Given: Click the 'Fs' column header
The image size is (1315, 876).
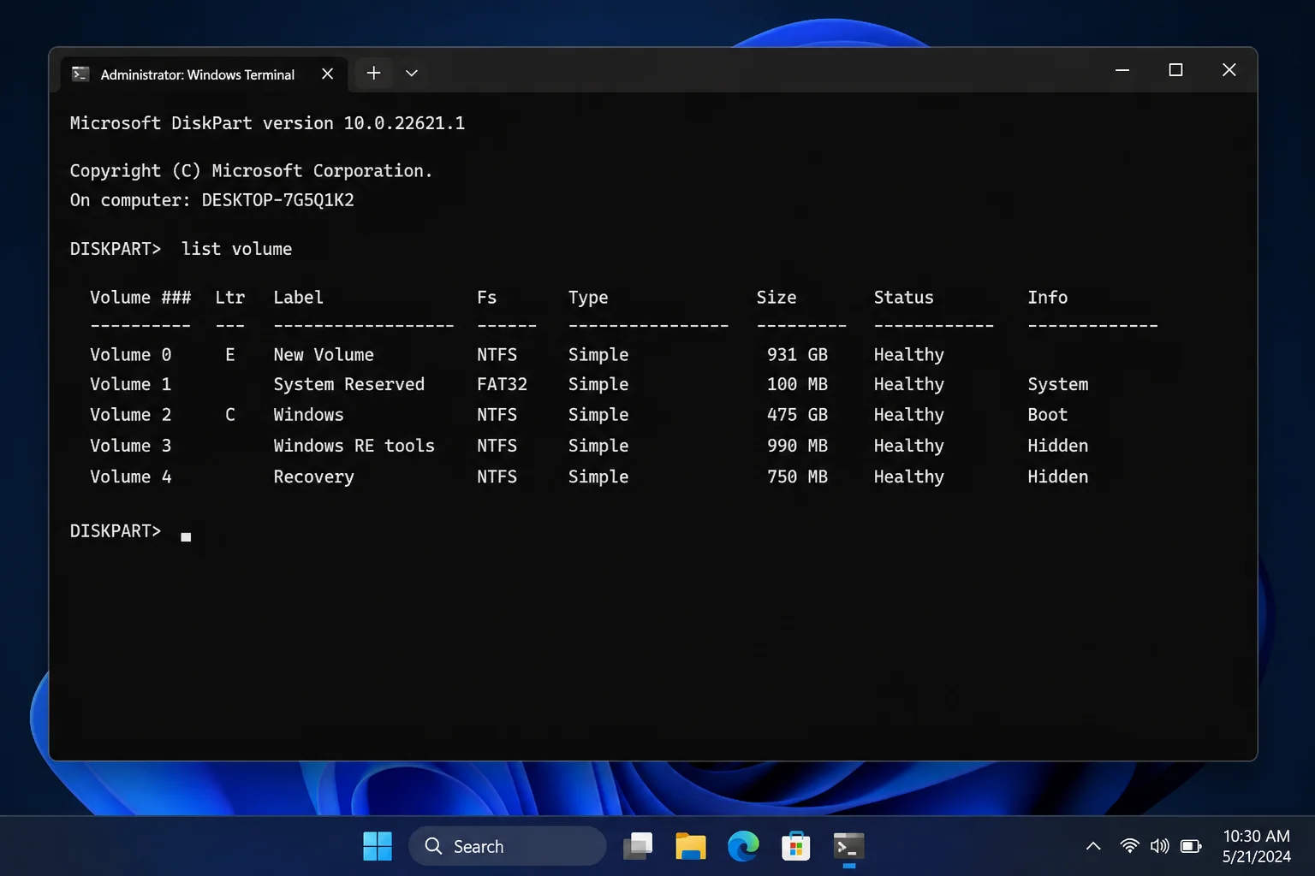Looking at the screenshot, I should pos(486,297).
